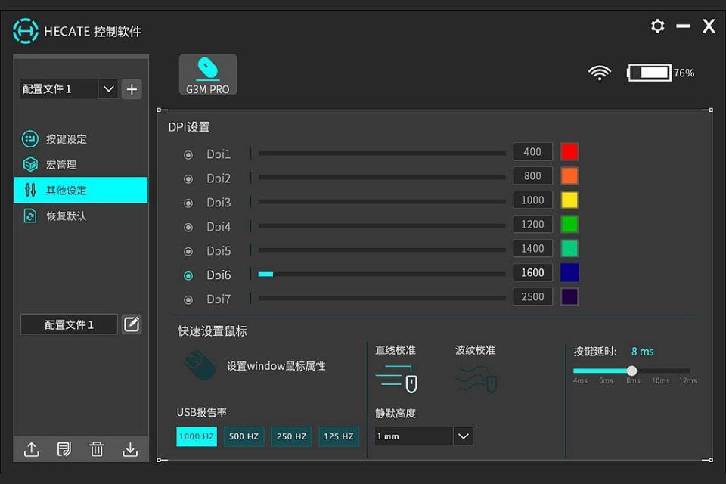Open the blue Dpi6 color swatch
This screenshot has height=484, width=726.
tap(569, 273)
